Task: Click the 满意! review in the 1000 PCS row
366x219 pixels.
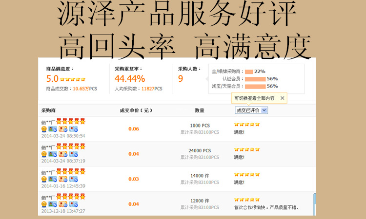Action: coord(239,132)
